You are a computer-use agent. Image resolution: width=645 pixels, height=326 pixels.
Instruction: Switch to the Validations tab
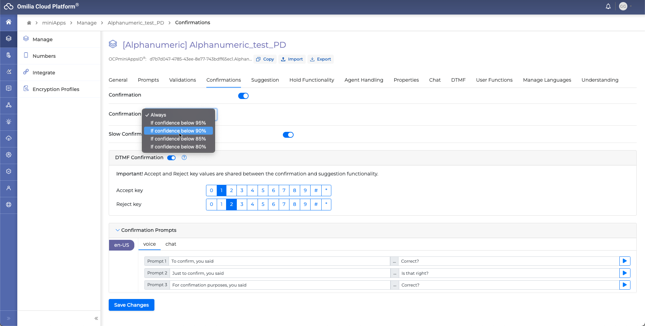pos(182,80)
